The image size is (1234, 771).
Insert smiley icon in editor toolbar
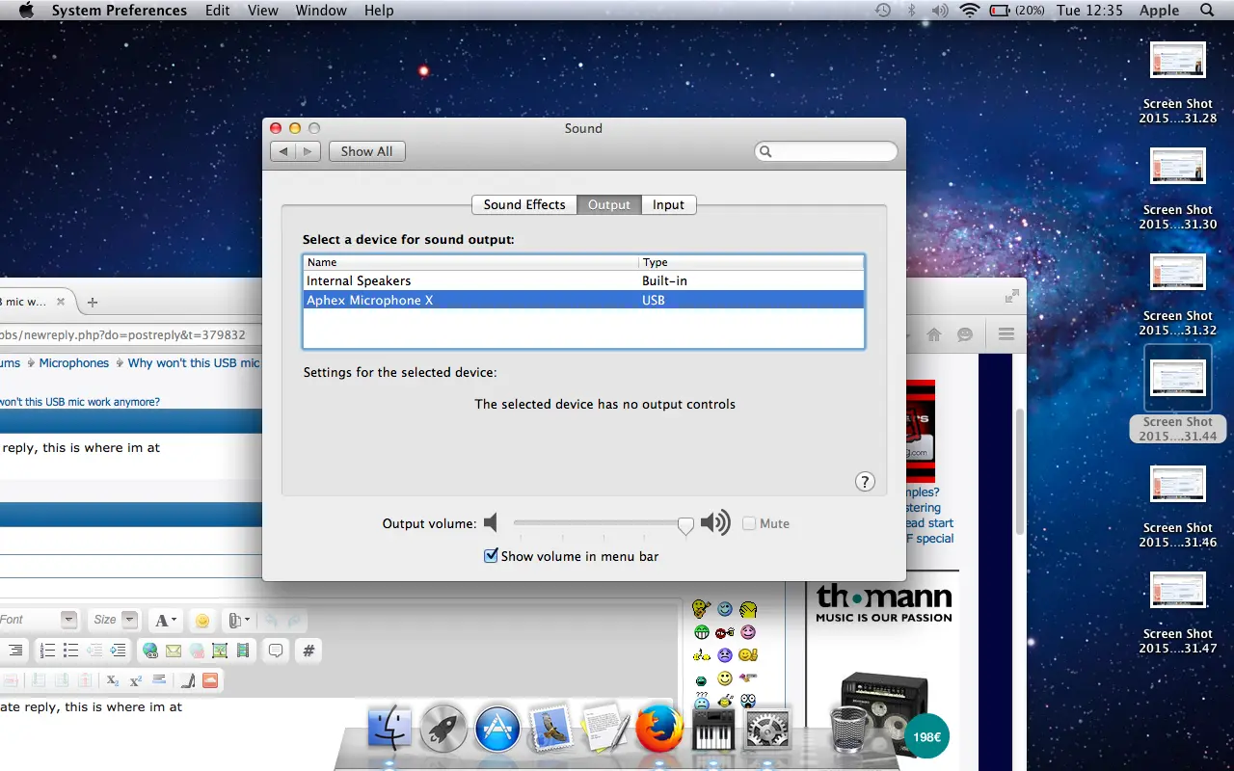202,621
